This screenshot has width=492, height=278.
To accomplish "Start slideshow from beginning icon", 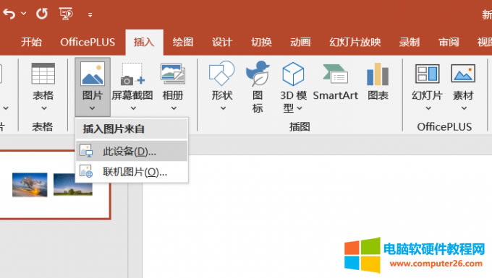I will (66, 14).
